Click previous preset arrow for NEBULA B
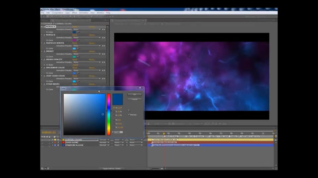318x178 pixels. coord(103,38)
